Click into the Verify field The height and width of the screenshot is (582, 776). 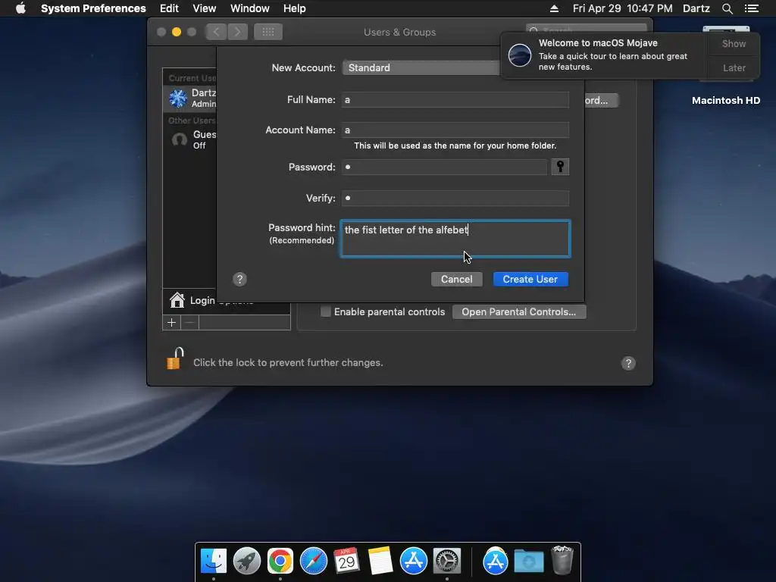(455, 198)
